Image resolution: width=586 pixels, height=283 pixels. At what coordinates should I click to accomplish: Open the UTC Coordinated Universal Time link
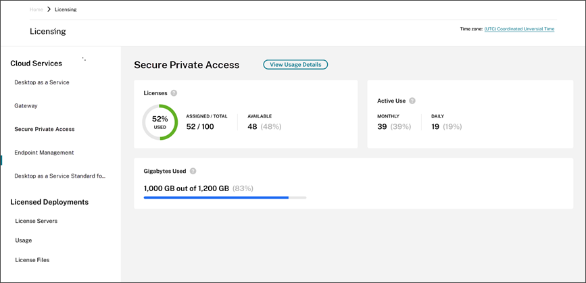pyautogui.click(x=519, y=29)
